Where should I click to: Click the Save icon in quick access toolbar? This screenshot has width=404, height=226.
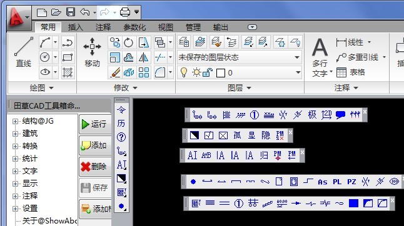pyautogui.click(x=71, y=12)
